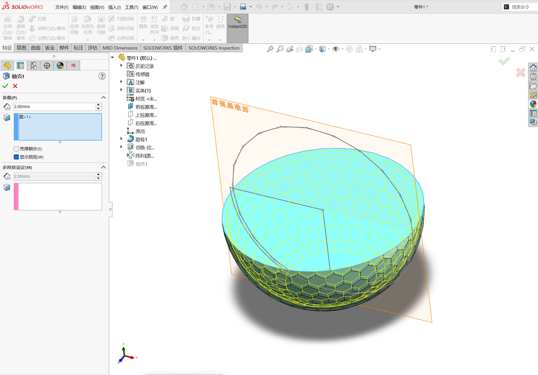Screen dimensions: 538x375
Task: Open ConfigurationManager tab icon
Action: (x=34, y=66)
